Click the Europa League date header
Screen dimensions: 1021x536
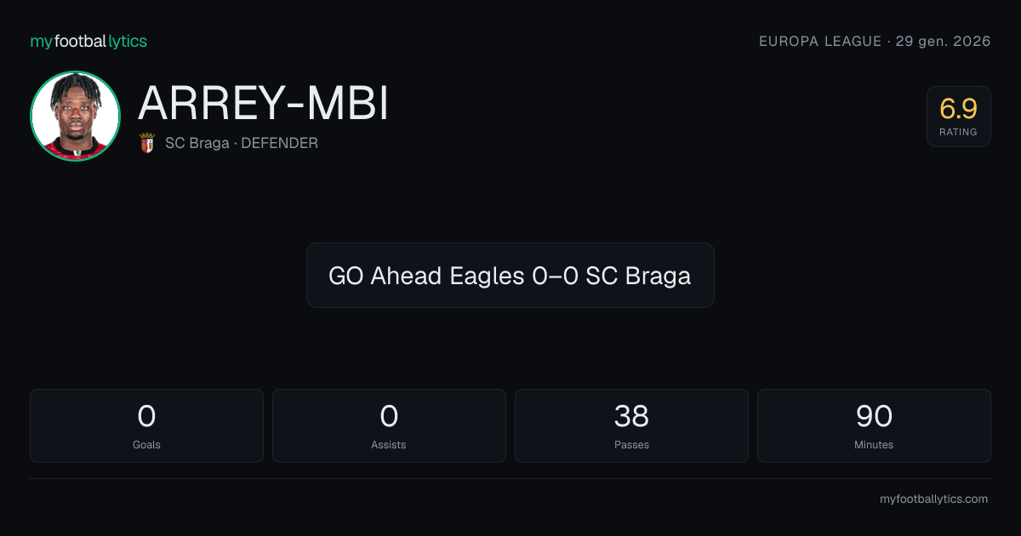point(875,41)
